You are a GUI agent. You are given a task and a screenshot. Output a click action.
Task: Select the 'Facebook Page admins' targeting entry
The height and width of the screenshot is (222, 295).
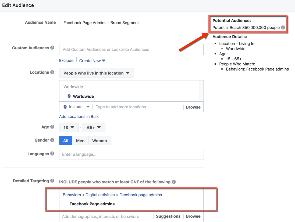click(x=92, y=204)
